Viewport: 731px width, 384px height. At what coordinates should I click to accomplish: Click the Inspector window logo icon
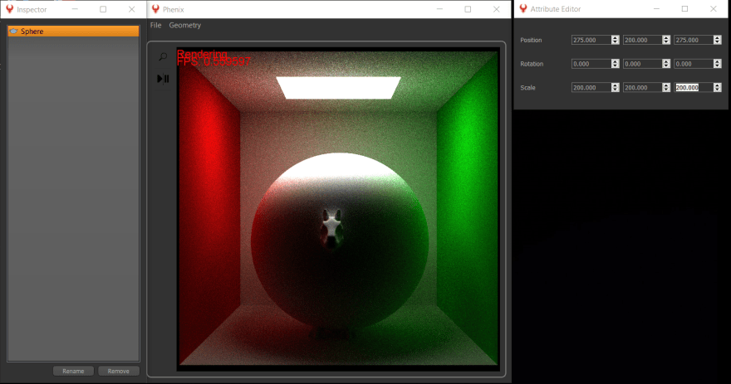10,9
